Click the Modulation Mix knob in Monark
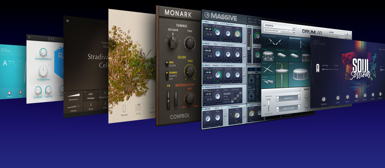The height and width of the screenshot is (168, 385). tap(189, 98)
